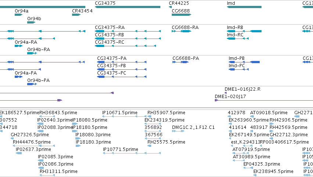Screen dimensions: 313x177
Task: Select DMG1C.2_1.F12.C1 feature
Action: tap(178, 131)
